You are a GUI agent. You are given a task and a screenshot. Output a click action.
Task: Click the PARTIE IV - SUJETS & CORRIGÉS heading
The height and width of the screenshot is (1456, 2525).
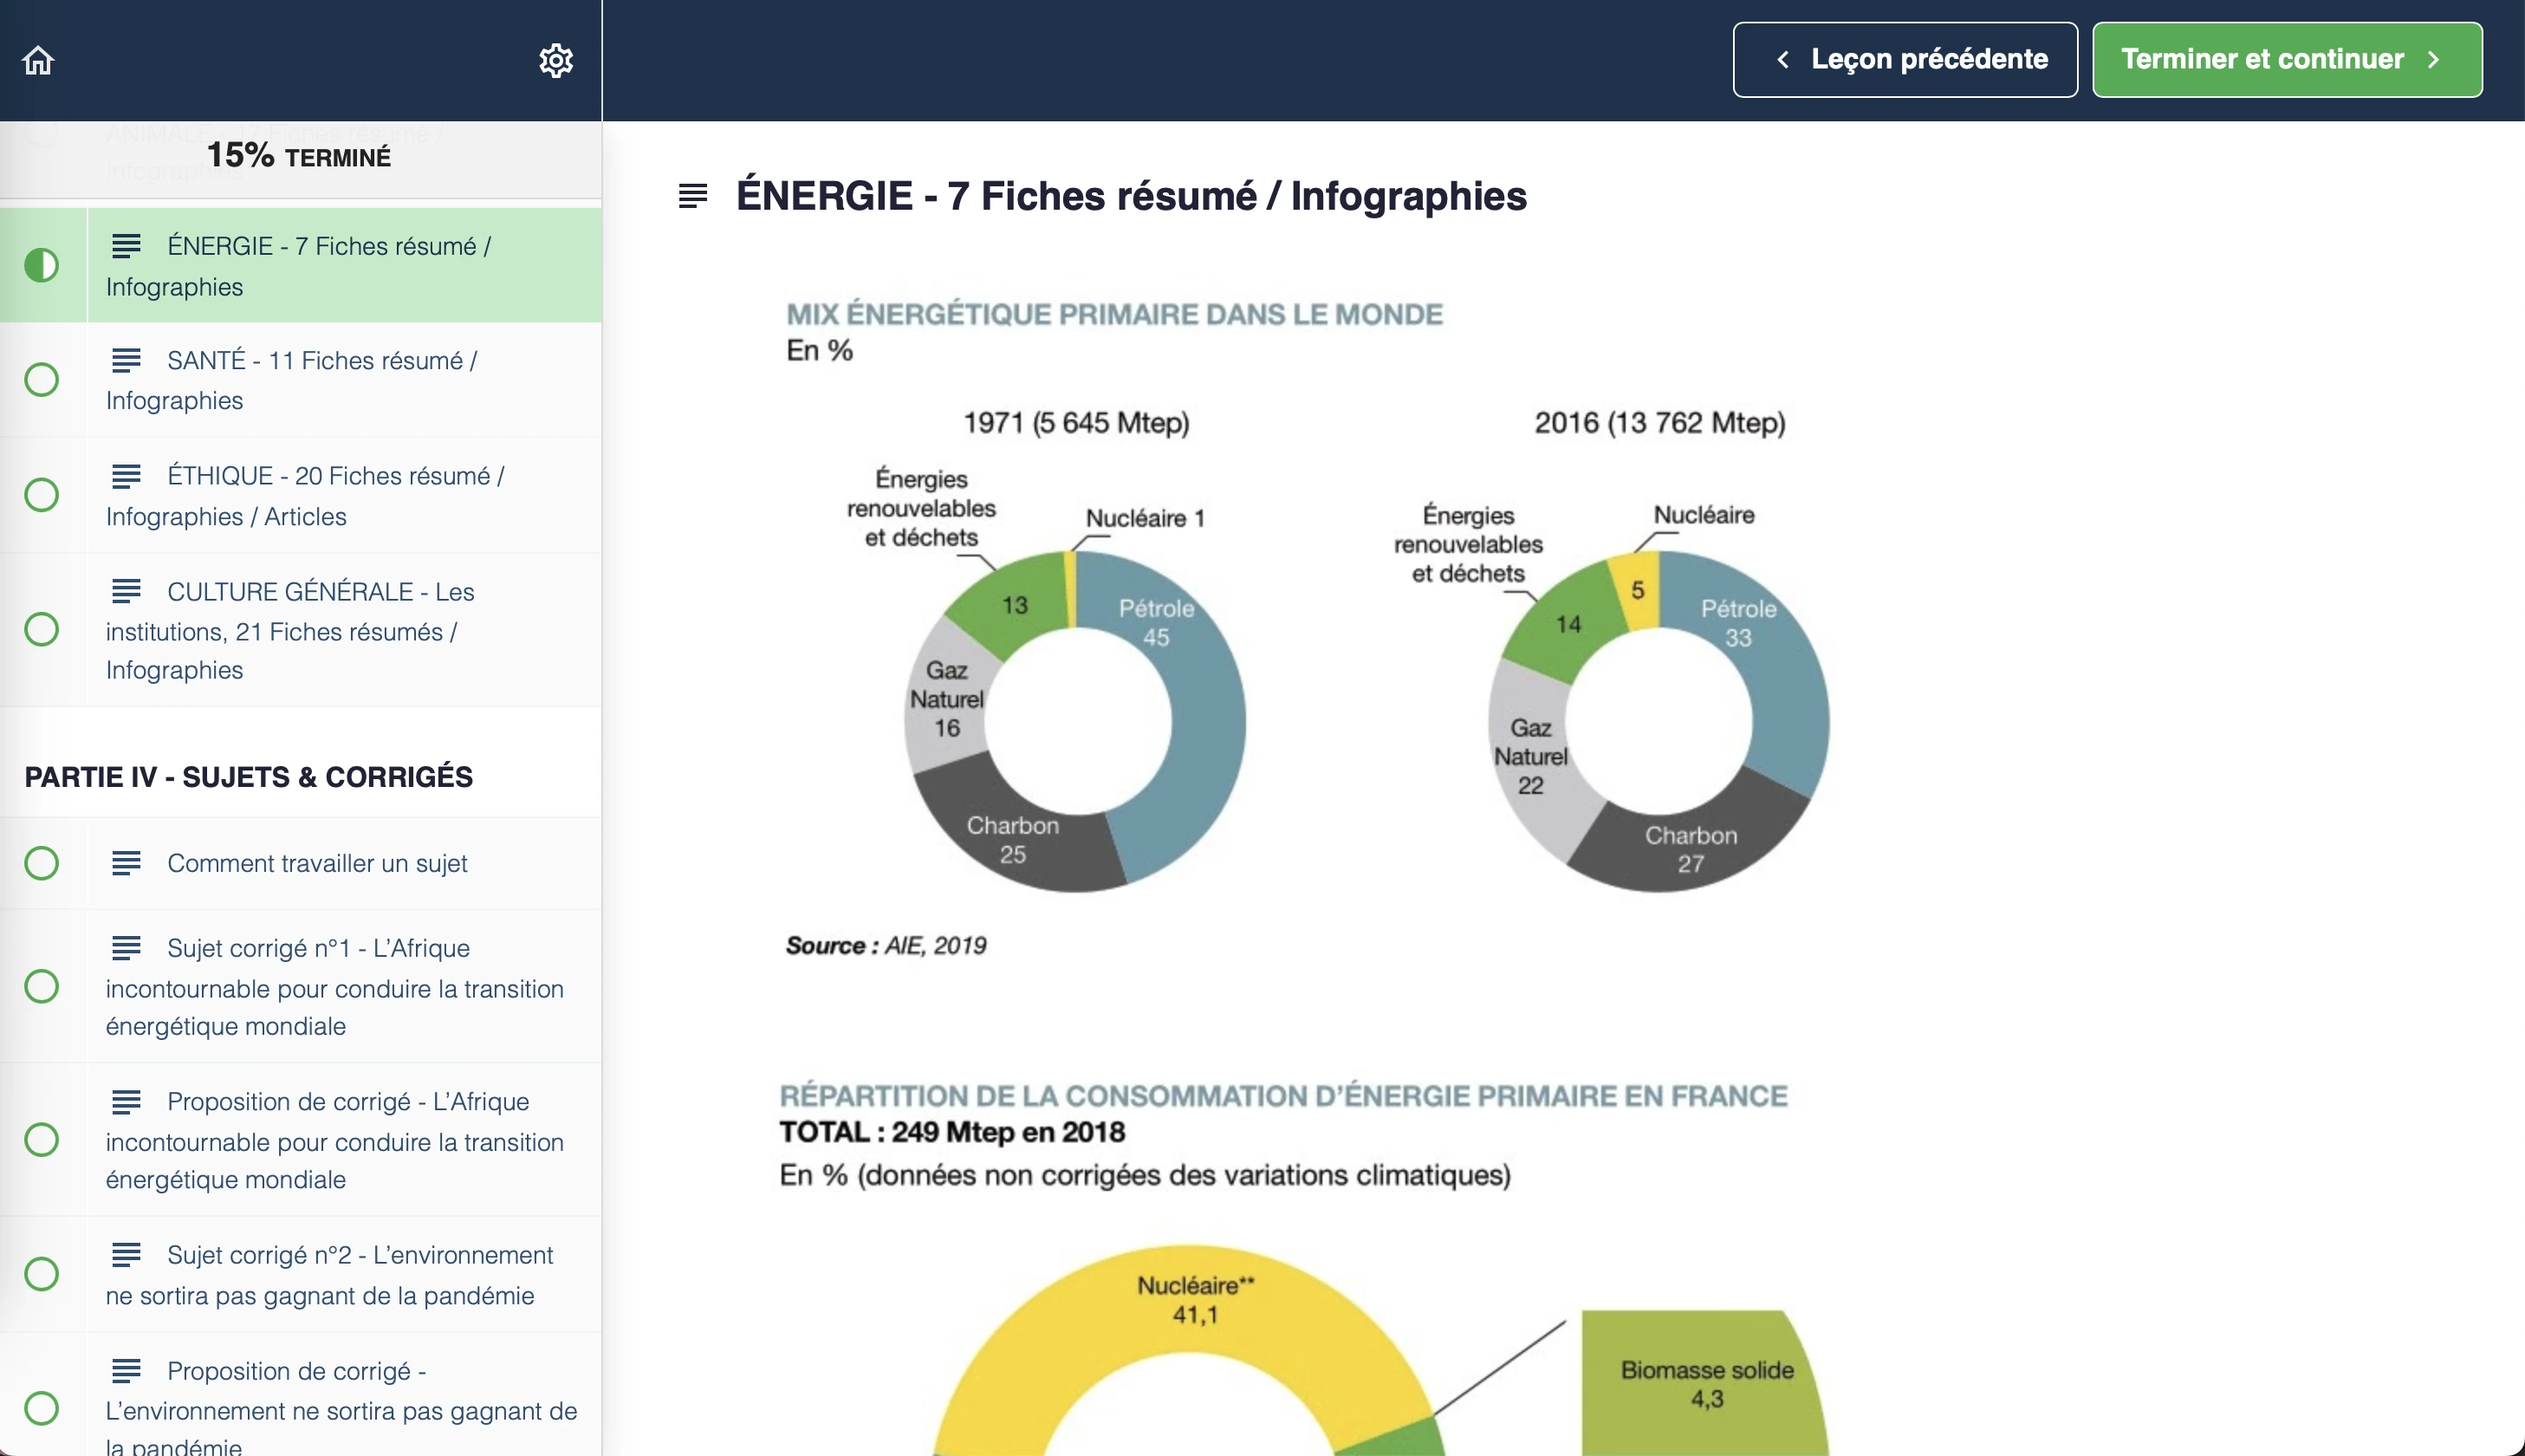(249, 777)
